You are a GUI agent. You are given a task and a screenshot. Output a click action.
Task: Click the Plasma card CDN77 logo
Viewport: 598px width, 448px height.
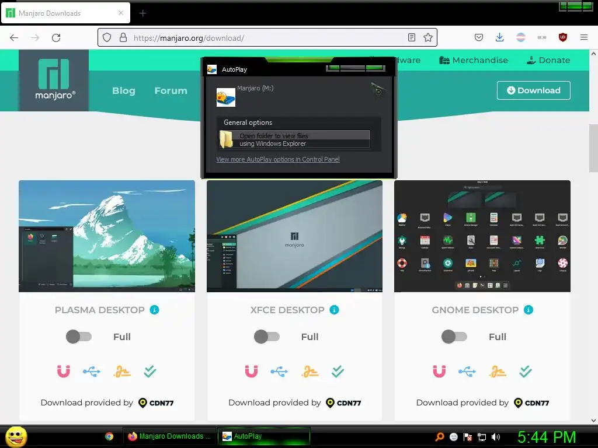click(156, 402)
